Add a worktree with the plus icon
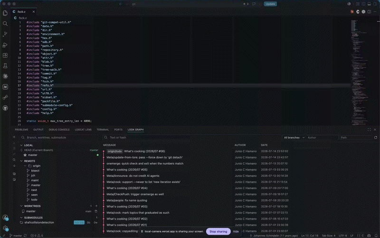The image size is (380, 238). tap(96, 206)
